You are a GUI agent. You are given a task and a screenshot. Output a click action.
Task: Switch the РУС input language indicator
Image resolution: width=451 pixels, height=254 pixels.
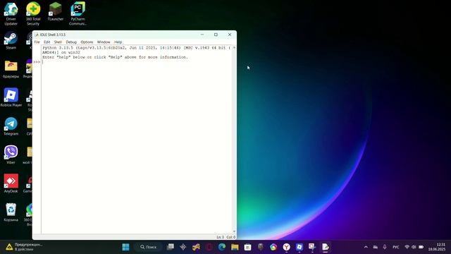point(396,247)
